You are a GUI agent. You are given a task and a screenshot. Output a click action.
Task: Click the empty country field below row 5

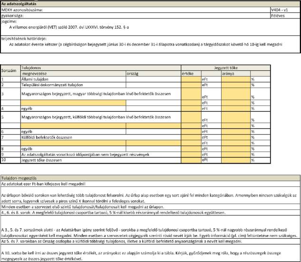154,126
